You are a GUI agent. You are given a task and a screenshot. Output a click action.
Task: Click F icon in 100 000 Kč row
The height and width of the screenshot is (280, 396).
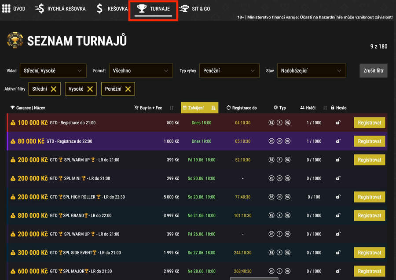(279, 123)
